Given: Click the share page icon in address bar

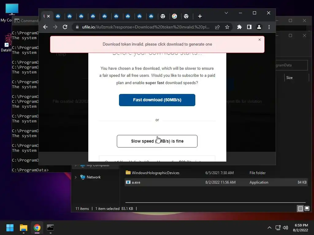Looking at the screenshot, I should (x=217, y=27).
